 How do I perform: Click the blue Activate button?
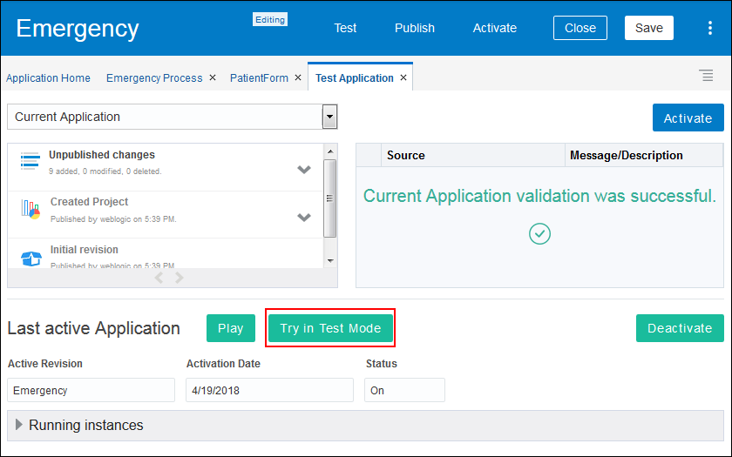point(688,118)
